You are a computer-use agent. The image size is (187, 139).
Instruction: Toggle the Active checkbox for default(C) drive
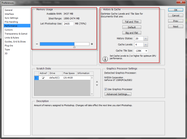43,78
